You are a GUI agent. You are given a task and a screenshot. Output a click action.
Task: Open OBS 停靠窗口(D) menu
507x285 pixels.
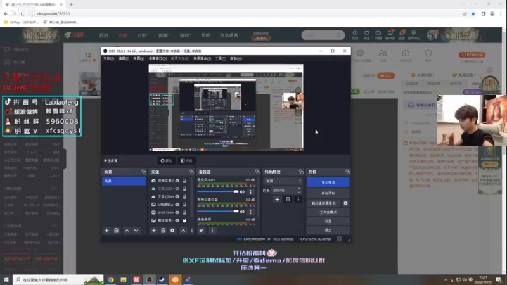tap(158, 58)
